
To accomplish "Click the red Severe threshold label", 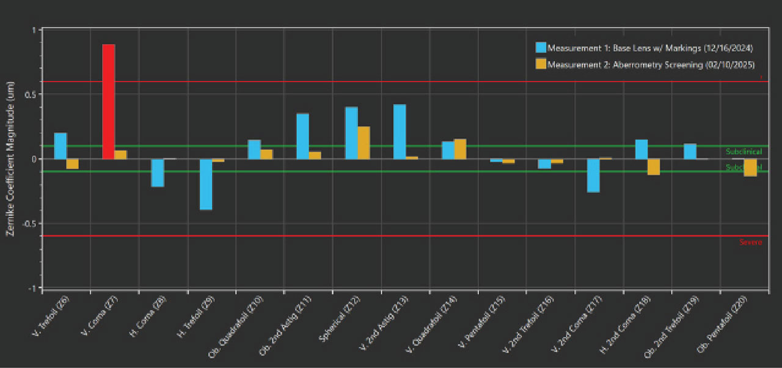I will [751, 242].
